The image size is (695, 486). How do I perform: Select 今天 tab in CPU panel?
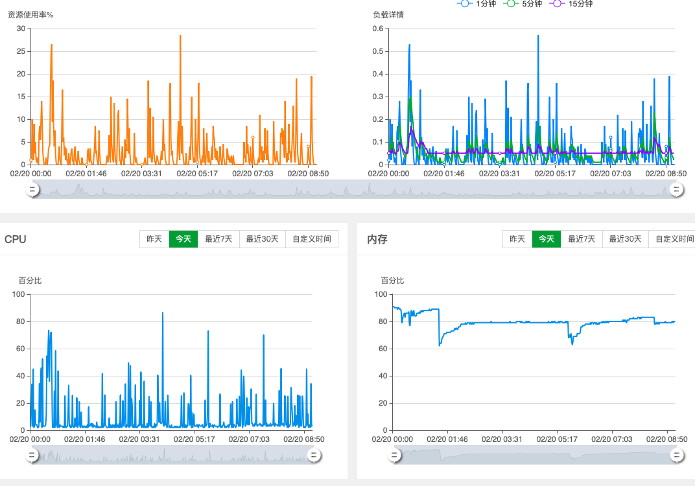[x=183, y=239]
